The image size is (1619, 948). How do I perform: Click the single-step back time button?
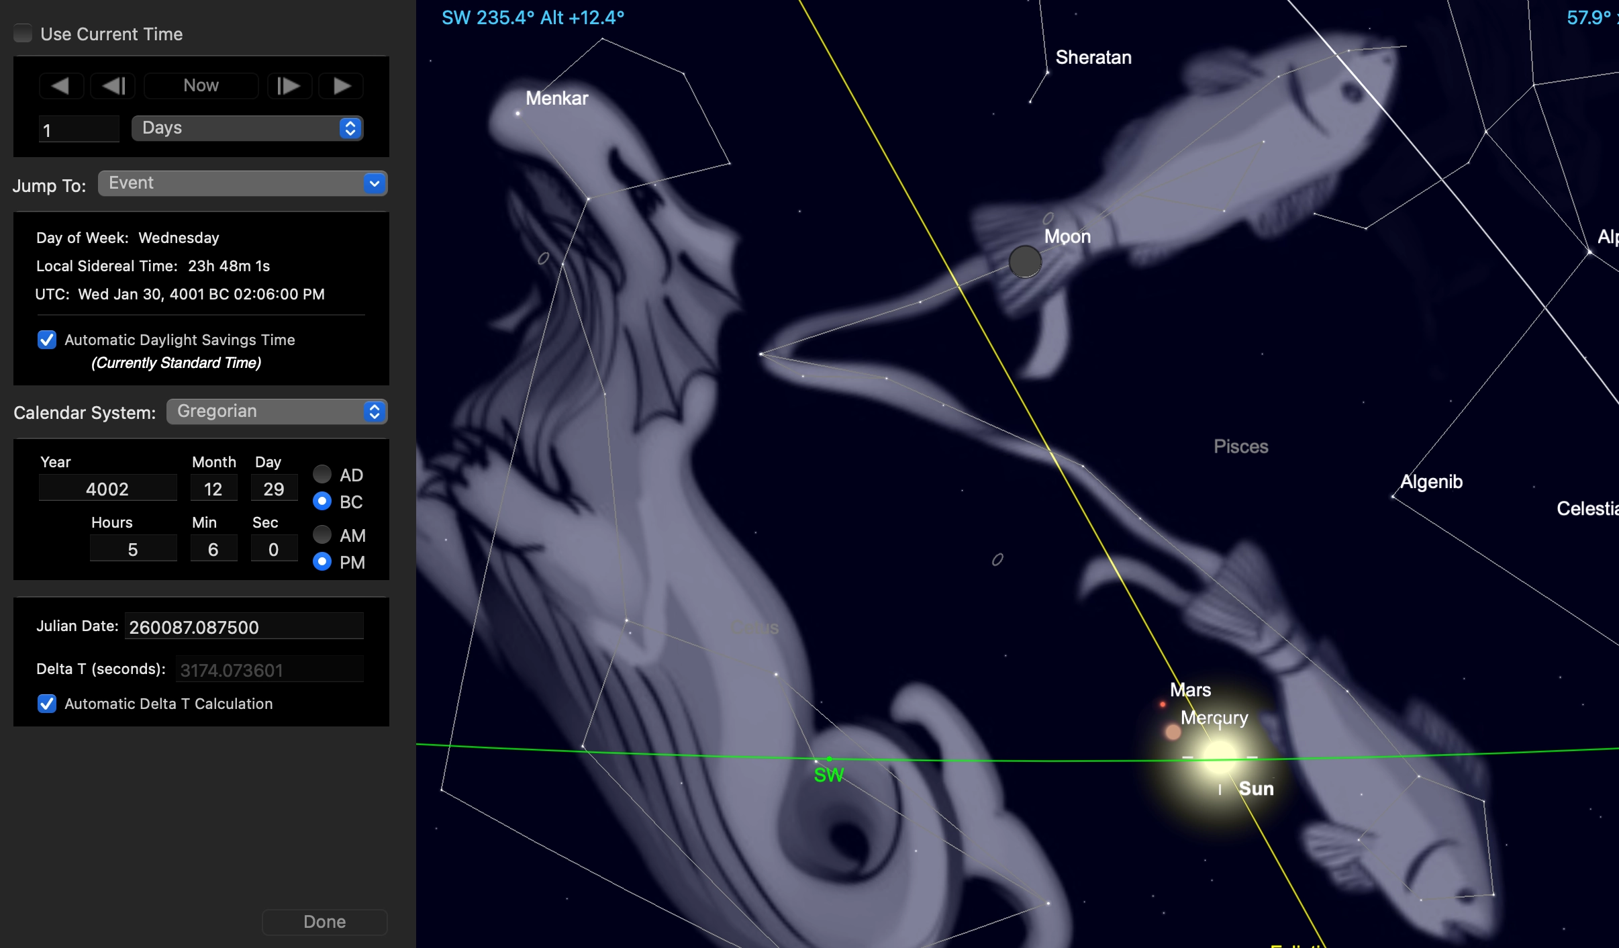coord(113,86)
